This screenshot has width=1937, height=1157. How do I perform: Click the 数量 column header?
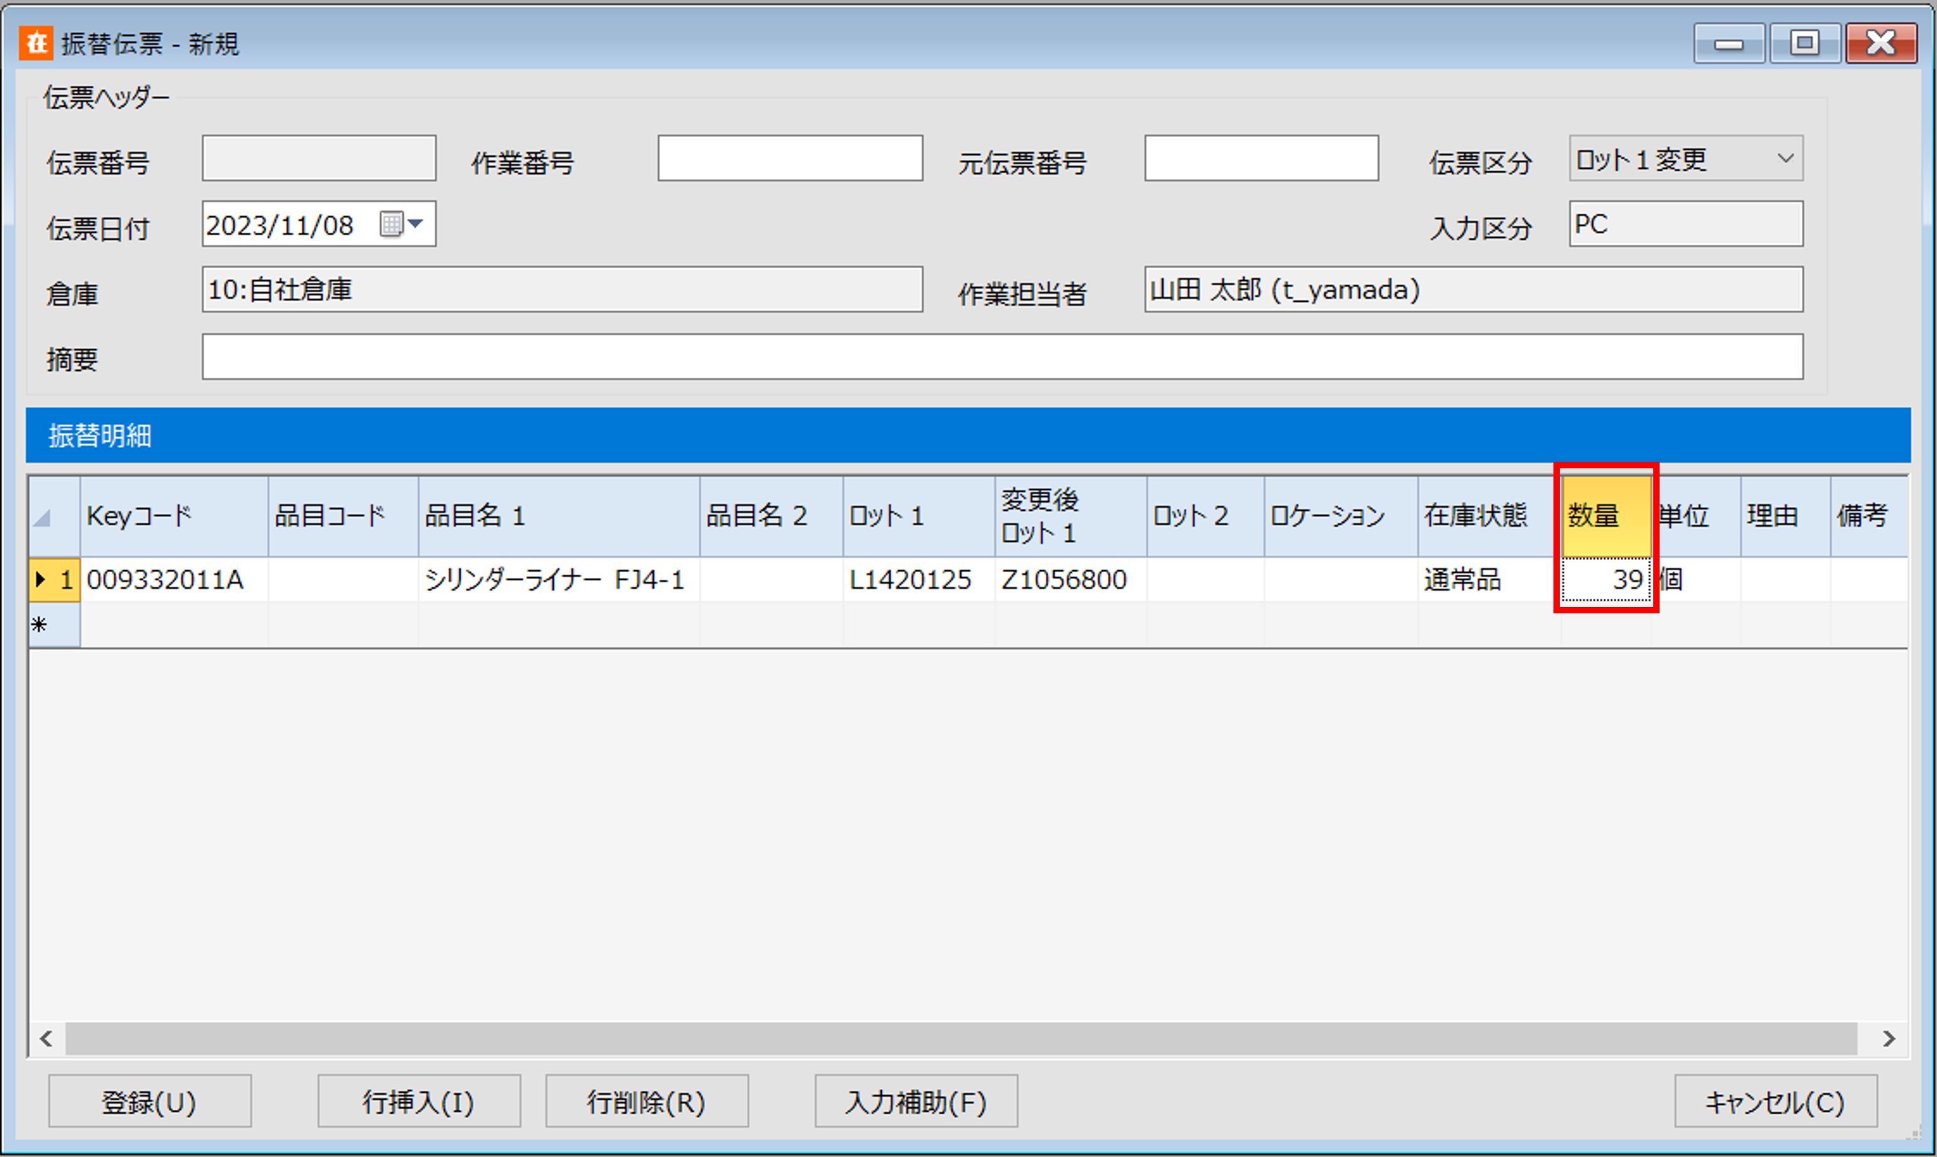[1606, 516]
